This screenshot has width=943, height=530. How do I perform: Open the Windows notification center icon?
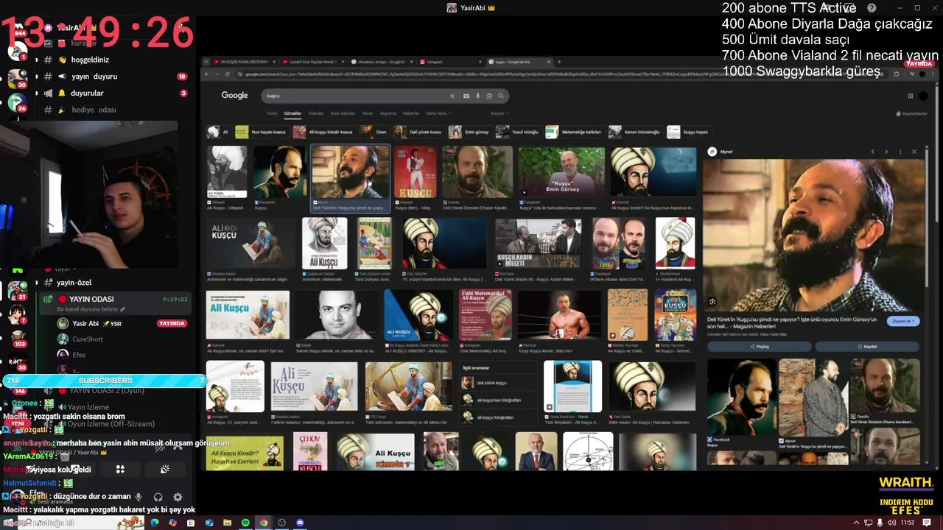click(x=927, y=523)
